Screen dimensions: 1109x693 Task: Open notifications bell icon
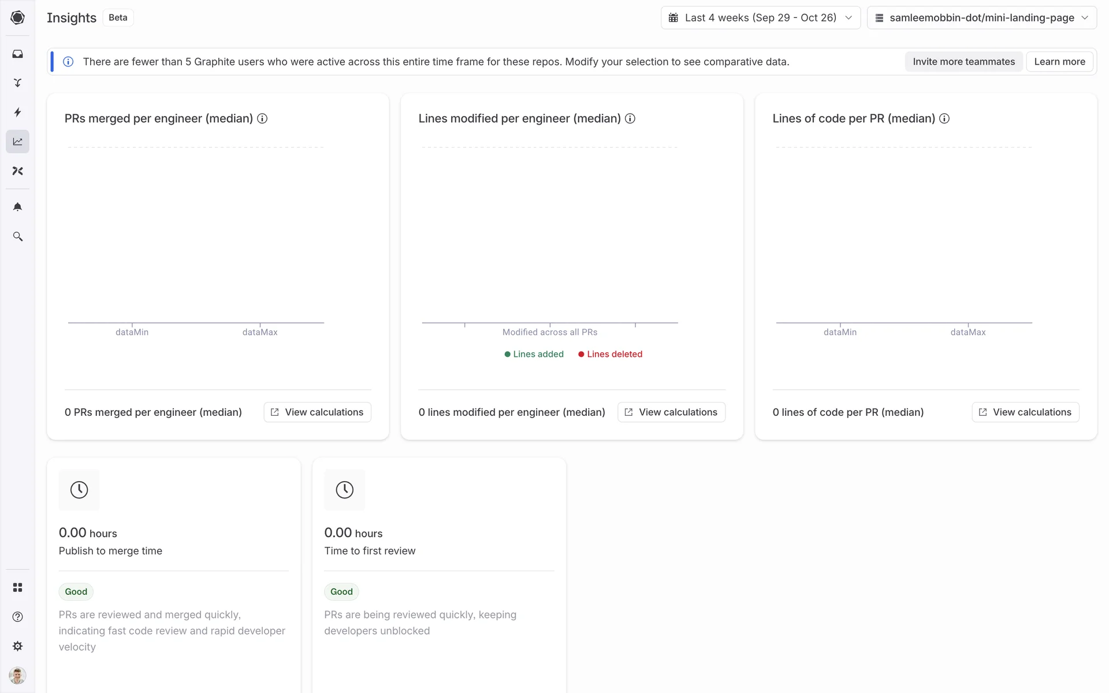click(x=17, y=207)
